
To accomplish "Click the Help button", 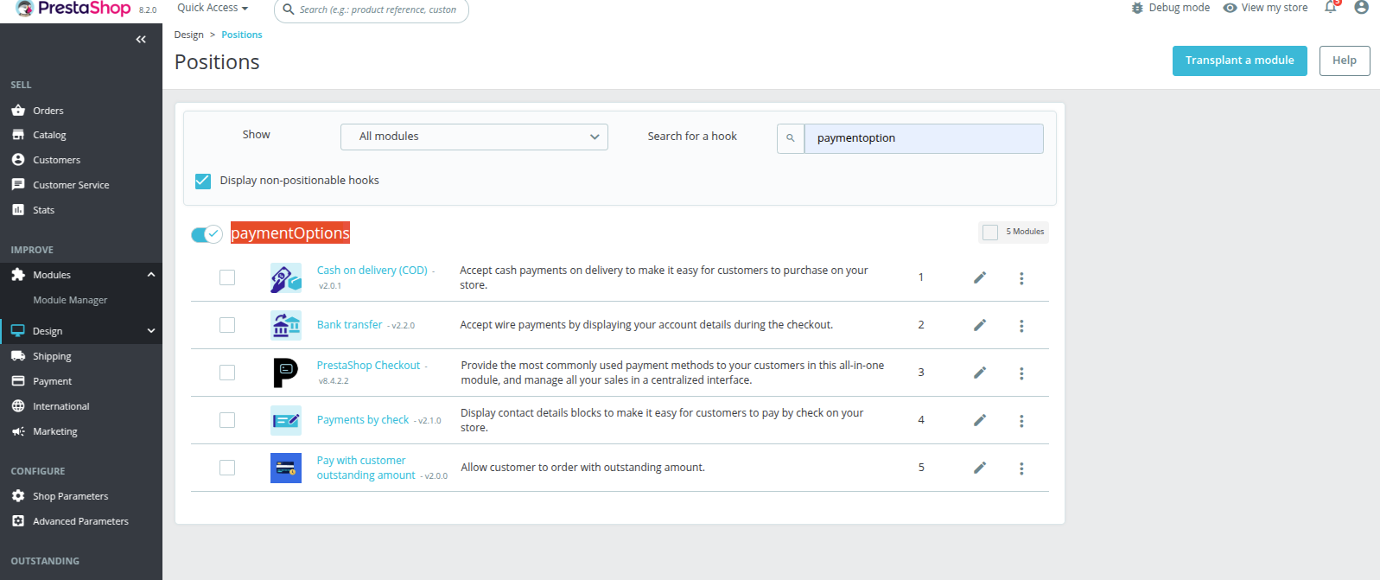I will click(x=1345, y=61).
